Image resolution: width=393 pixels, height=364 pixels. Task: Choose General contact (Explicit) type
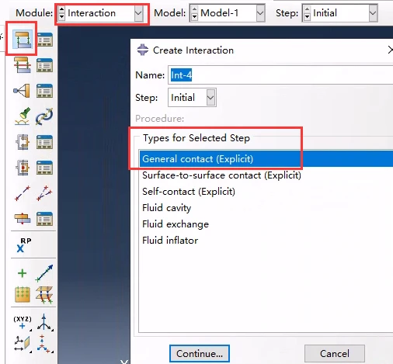tap(266, 159)
